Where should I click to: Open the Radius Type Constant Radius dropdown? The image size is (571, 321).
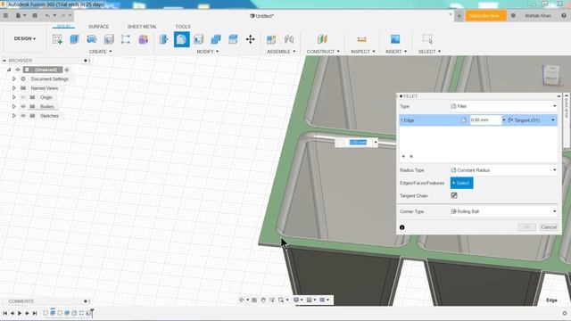point(503,170)
